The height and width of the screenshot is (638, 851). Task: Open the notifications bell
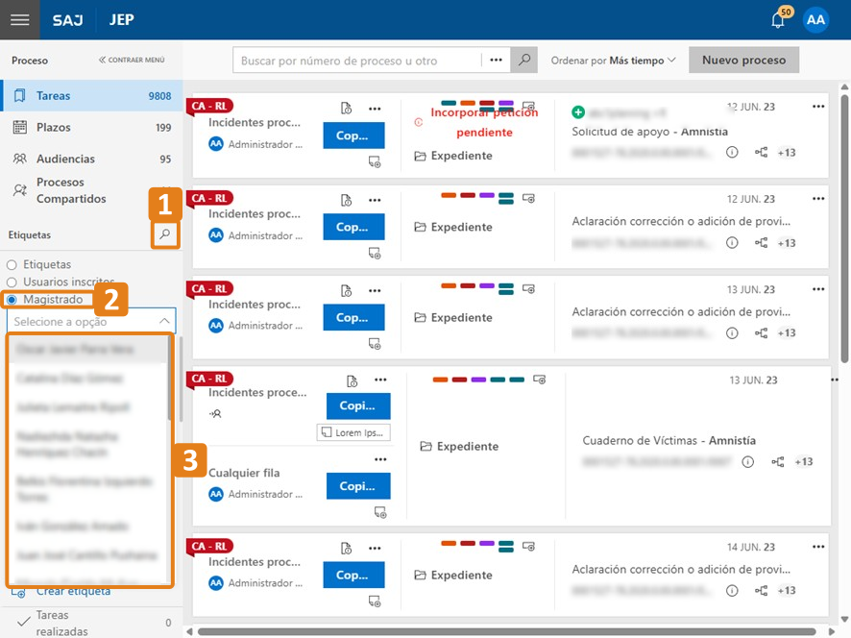click(779, 20)
